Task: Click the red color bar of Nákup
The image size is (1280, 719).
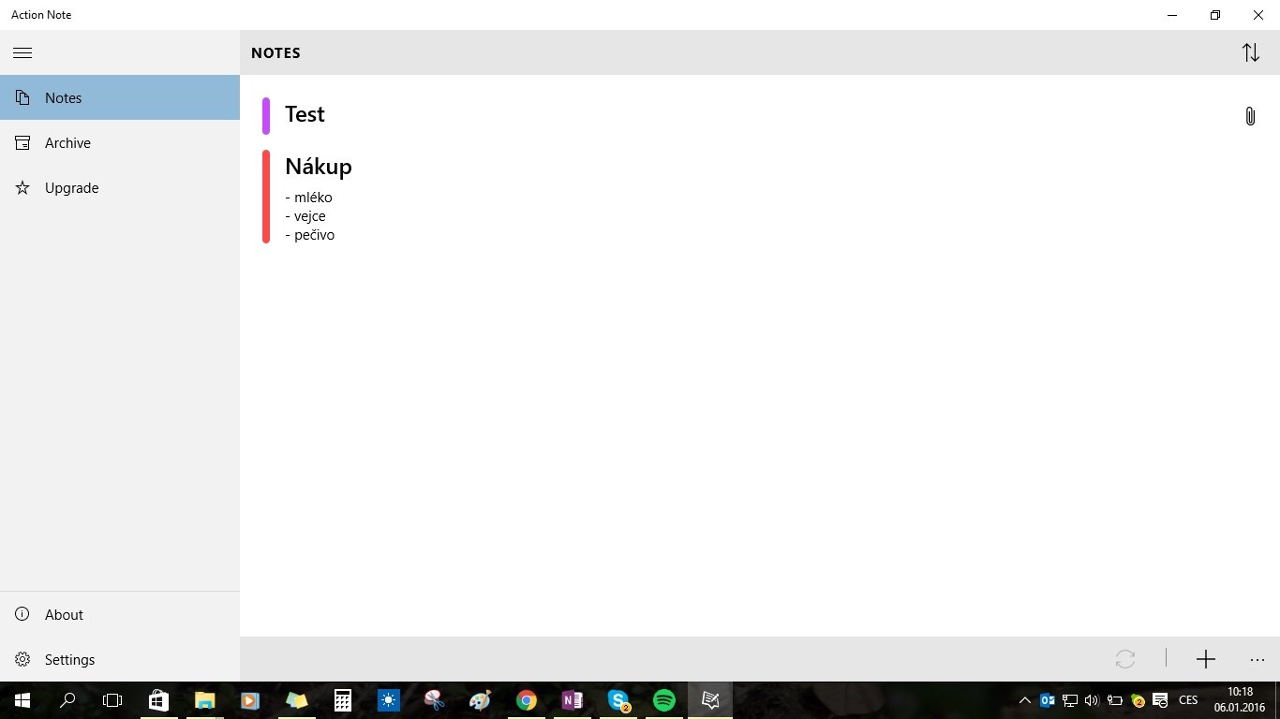Action: tap(266, 197)
